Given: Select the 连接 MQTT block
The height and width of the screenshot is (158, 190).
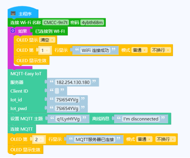Looking at the screenshot, I should pos(22,129).
